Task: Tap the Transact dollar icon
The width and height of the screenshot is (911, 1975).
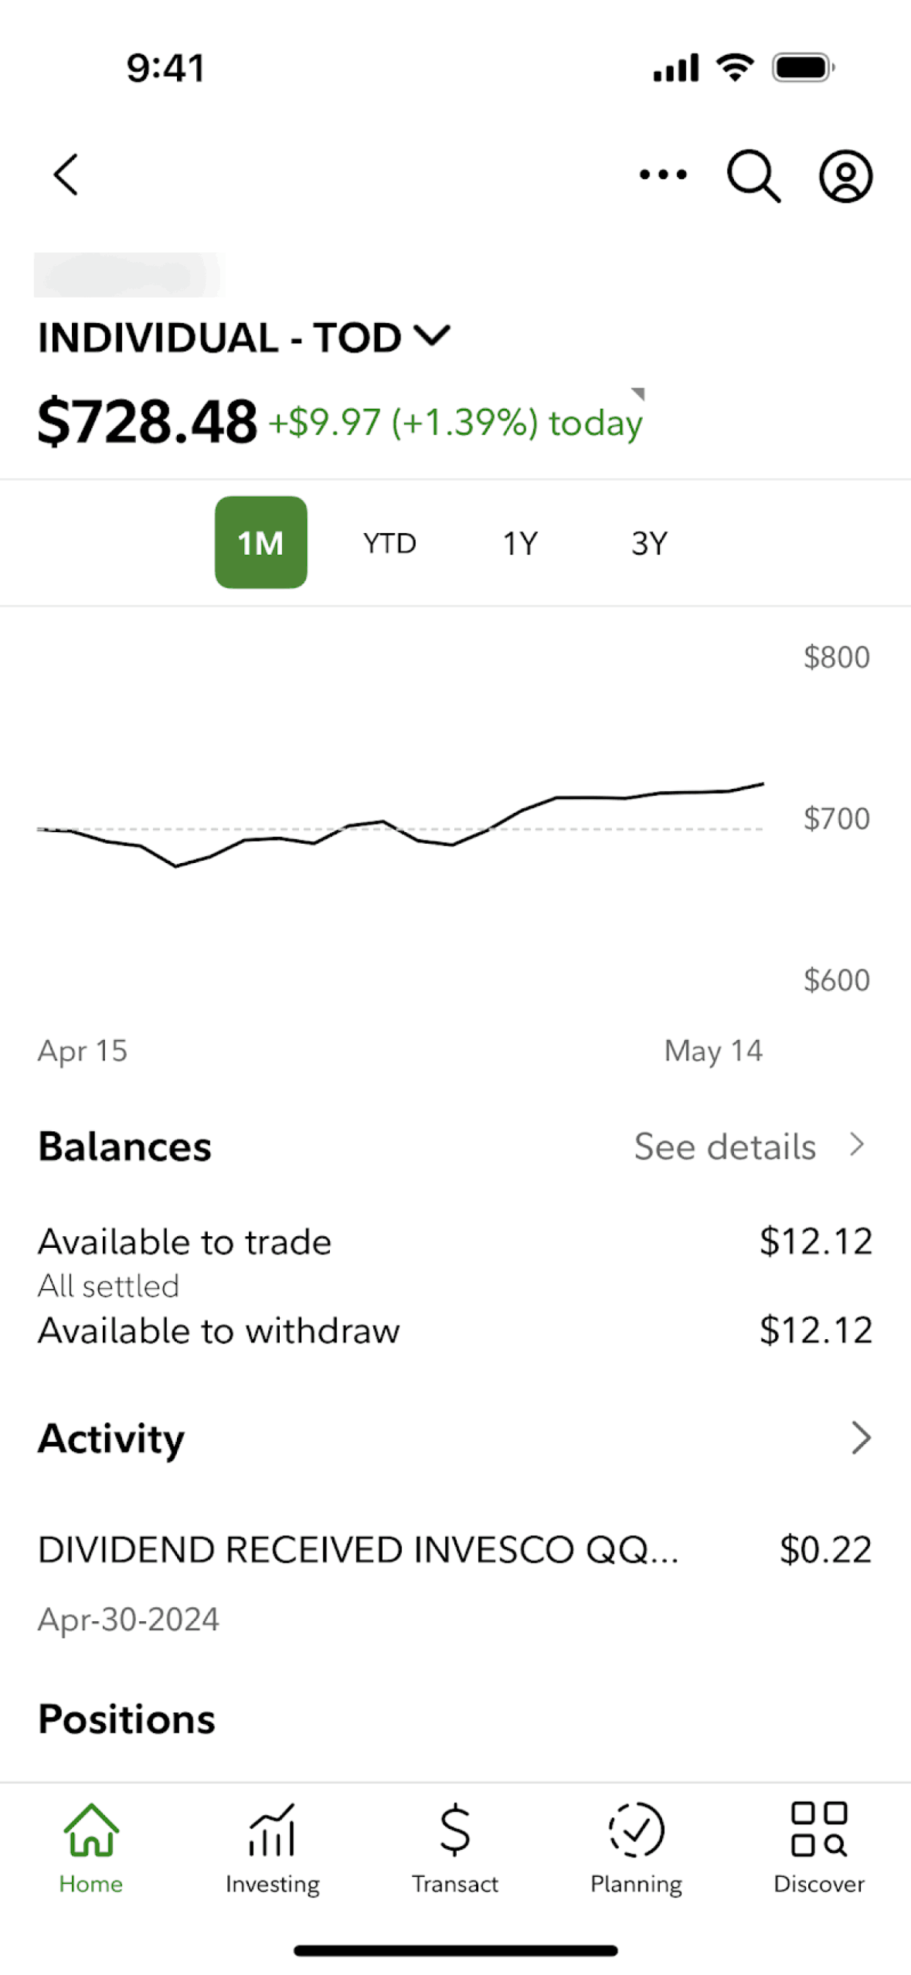Action: pos(455,1848)
